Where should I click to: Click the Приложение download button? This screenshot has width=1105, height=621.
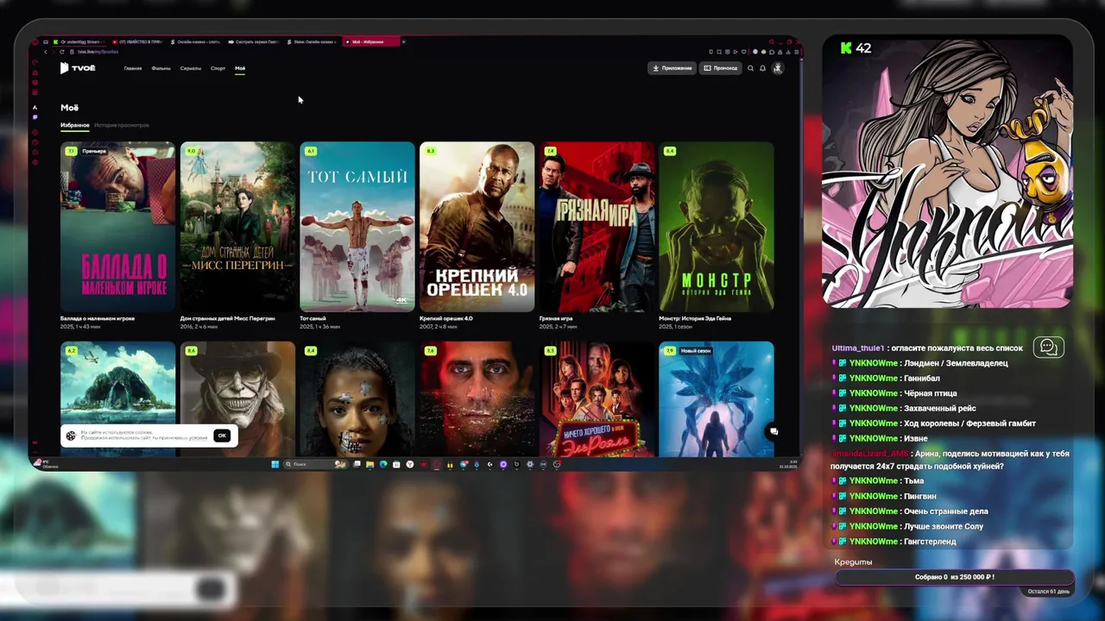pyautogui.click(x=672, y=68)
